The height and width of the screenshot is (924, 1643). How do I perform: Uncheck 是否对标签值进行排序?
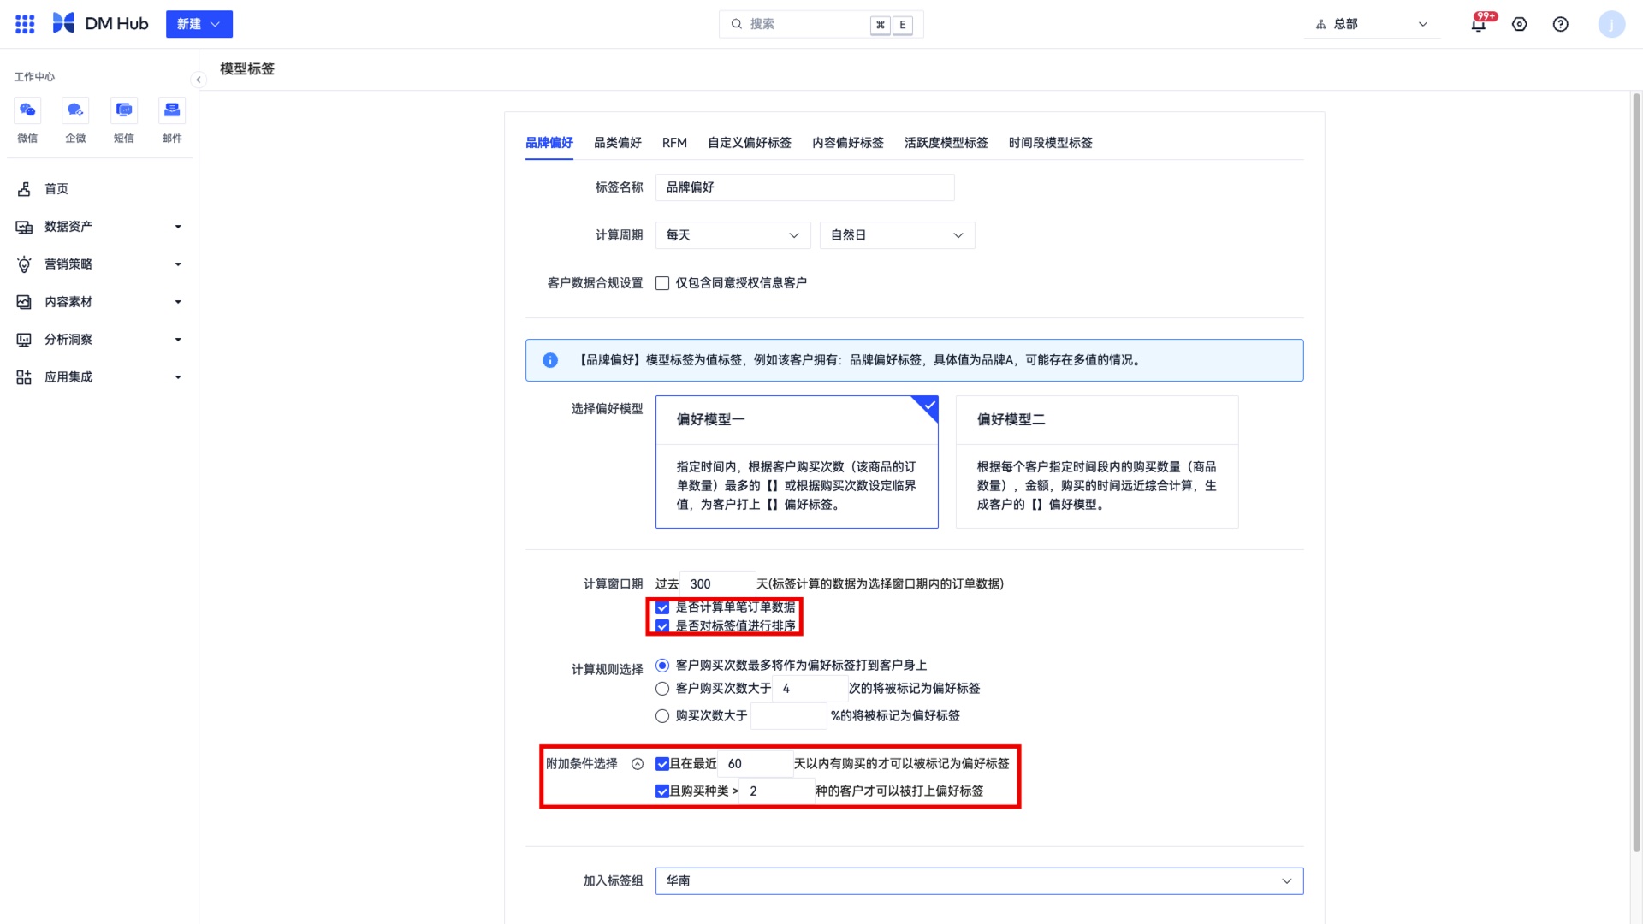[662, 626]
